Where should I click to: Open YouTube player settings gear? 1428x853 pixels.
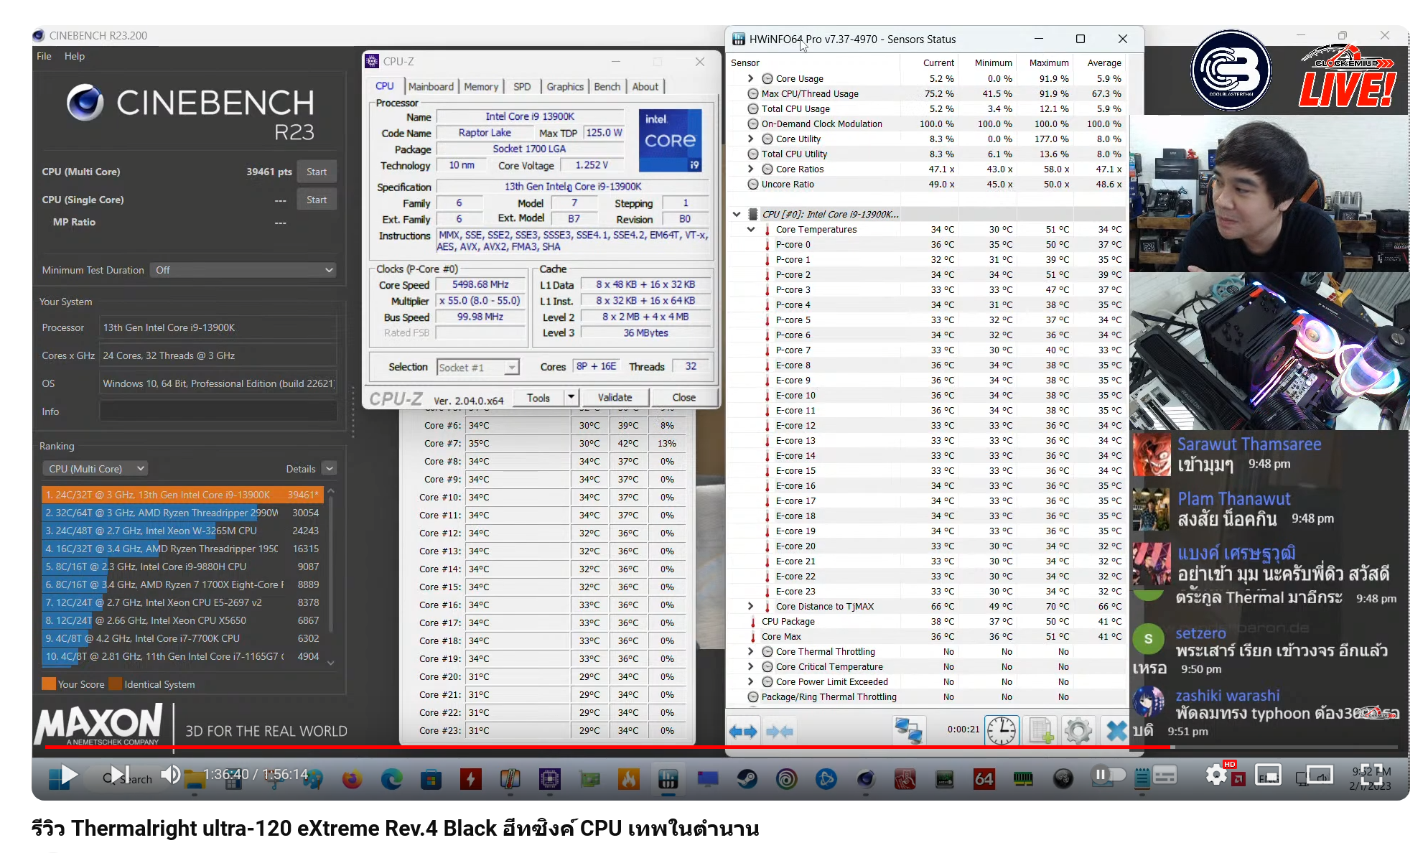pos(1215,775)
